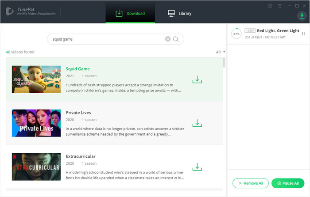
Task: Click the '40 videos found' text
Action: click(x=20, y=52)
